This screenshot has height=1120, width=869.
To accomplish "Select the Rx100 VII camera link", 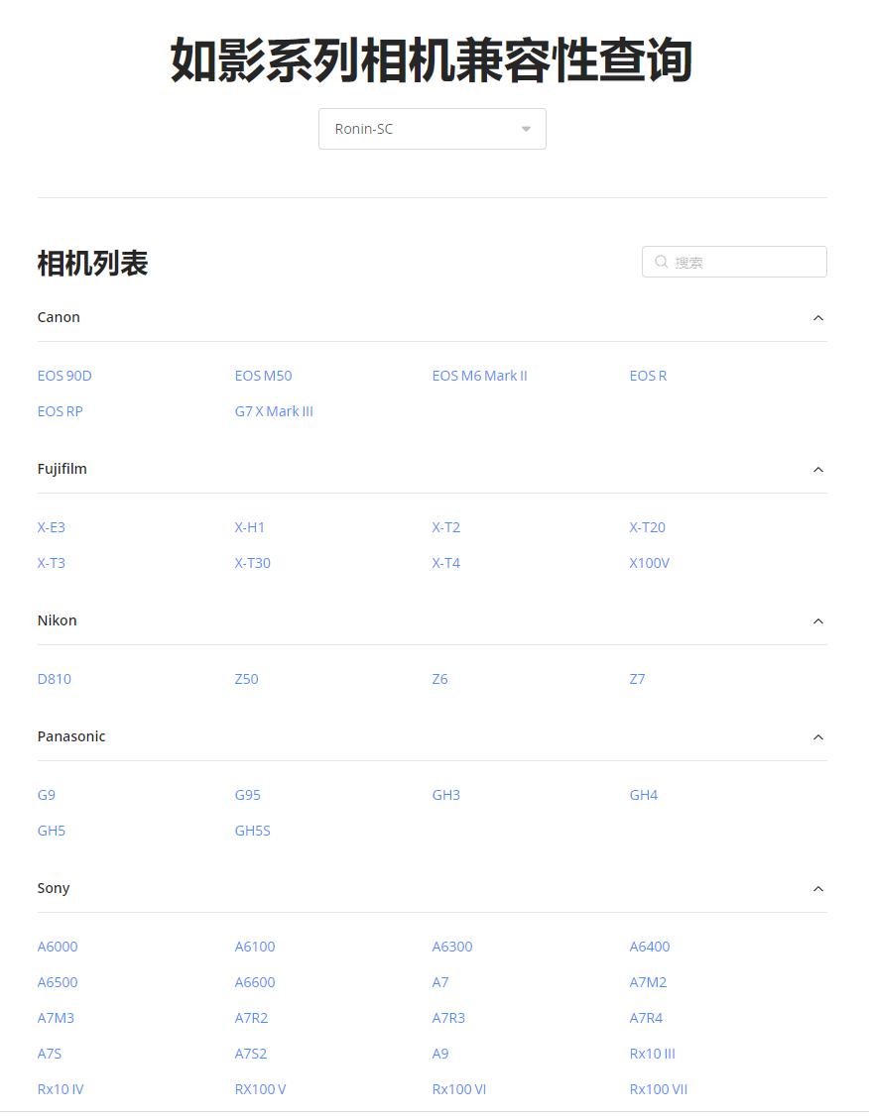I will (658, 1089).
